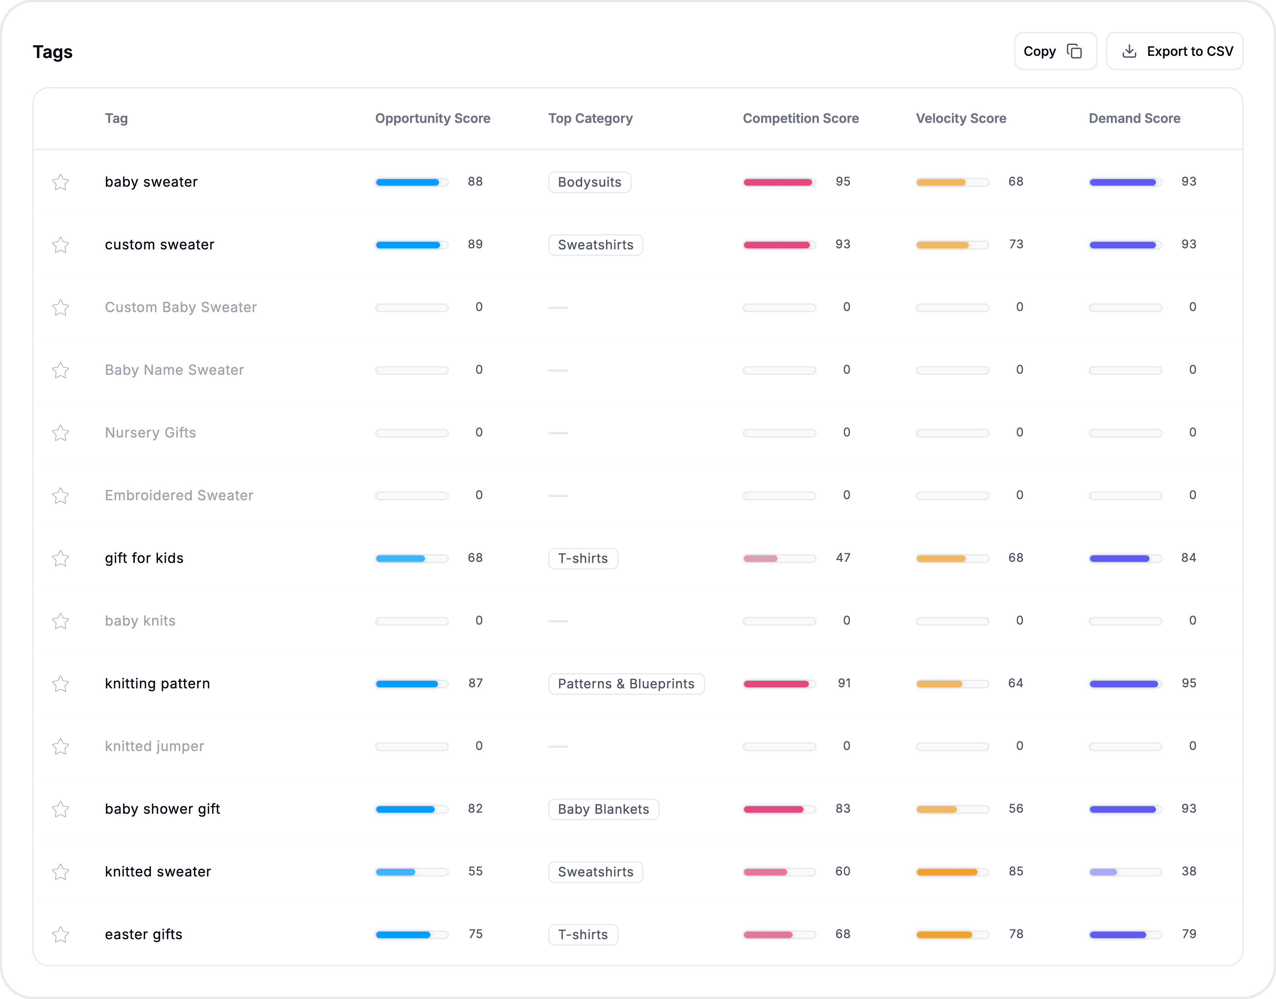Sort by Demand Score column header
Screen dimensions: 1276x999
tap(1134, 119)
